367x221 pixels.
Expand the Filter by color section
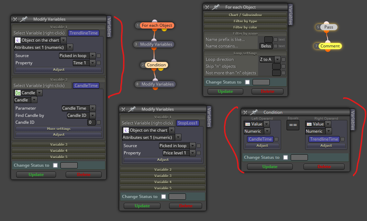(245, 27)
